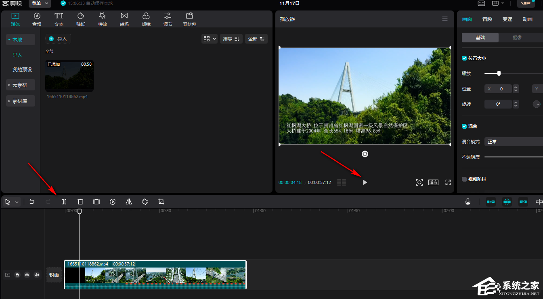Switch to the 音频 tab in properties panel
Image resolution: width=543 pixels, height=299 pixels.
click(487, 19)
